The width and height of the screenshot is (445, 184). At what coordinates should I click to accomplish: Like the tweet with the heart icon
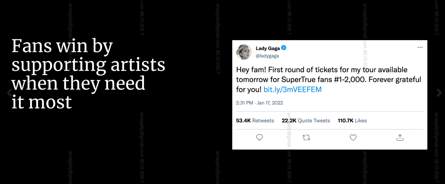(353, 138)
